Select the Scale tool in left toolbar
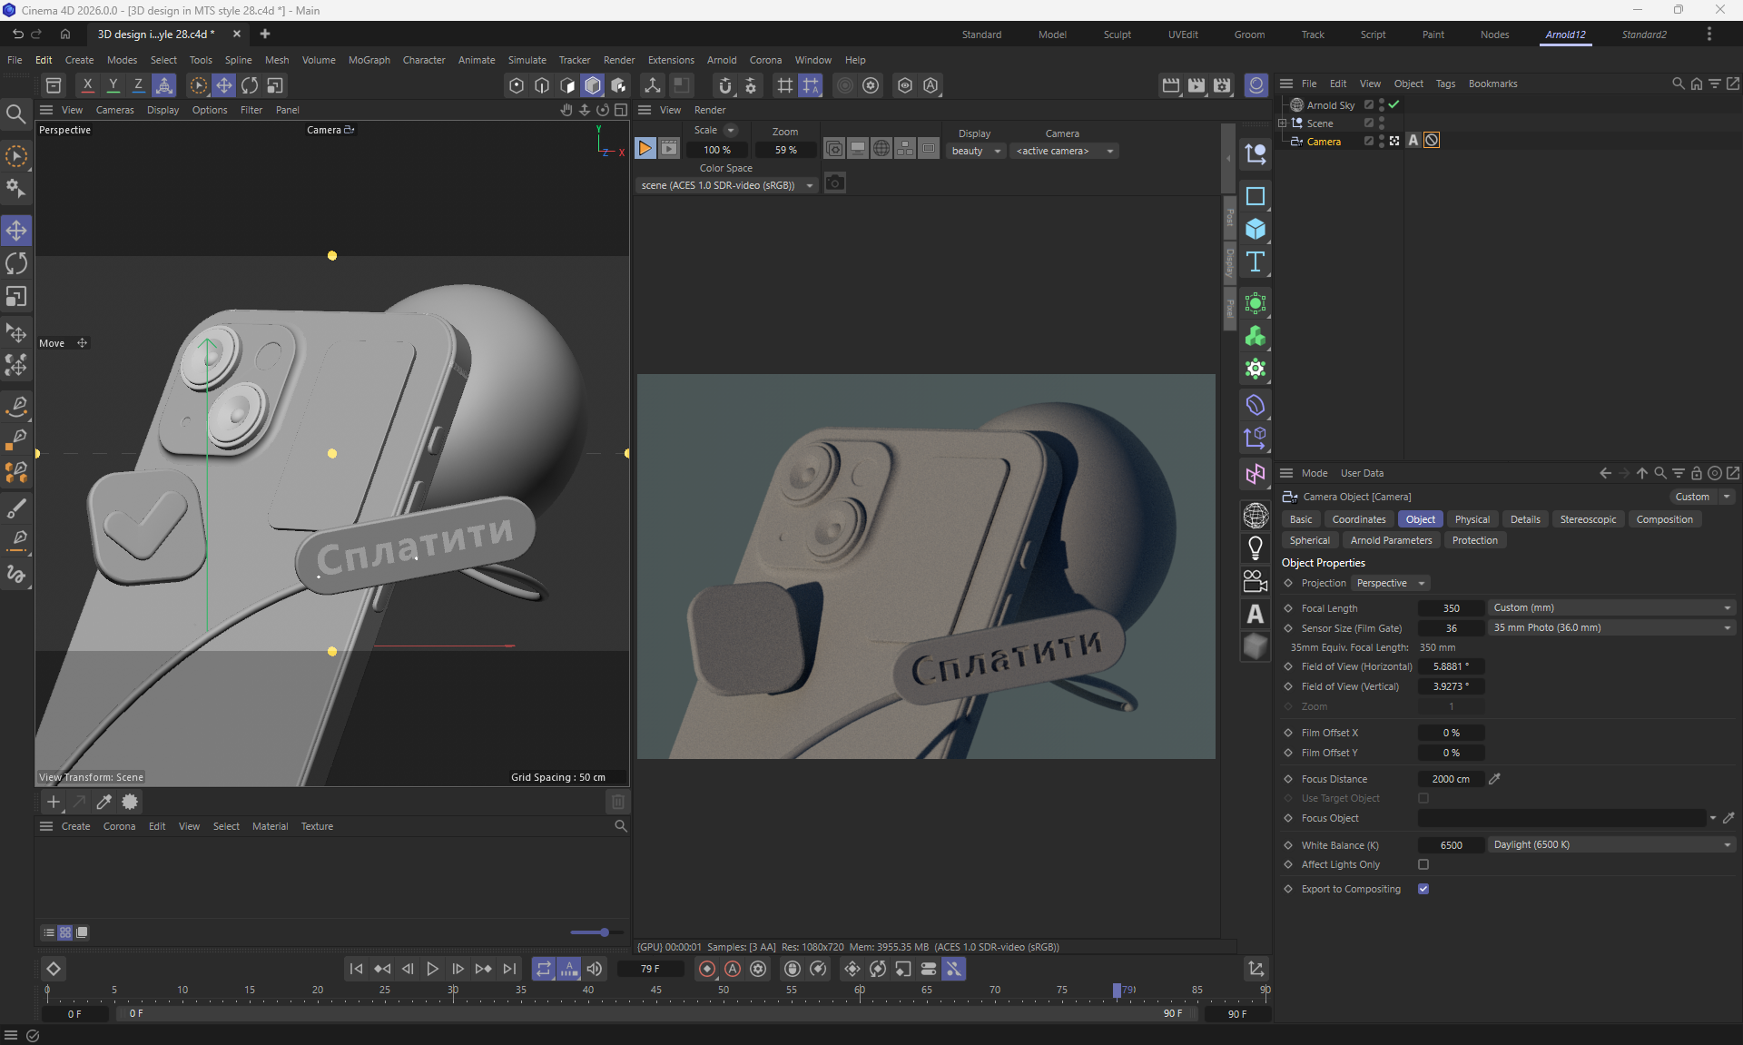Screen dimensions: 1743x1045 (x=16, y=297)
